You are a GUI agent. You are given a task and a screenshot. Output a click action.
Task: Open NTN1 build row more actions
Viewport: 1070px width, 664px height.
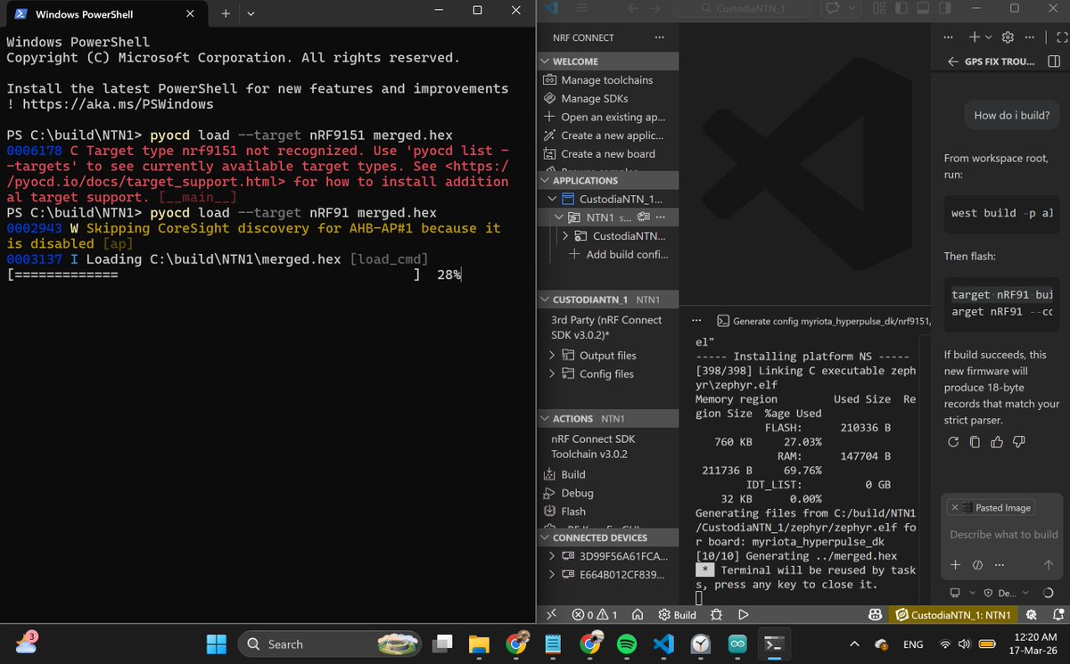click(x=660, y=217)
